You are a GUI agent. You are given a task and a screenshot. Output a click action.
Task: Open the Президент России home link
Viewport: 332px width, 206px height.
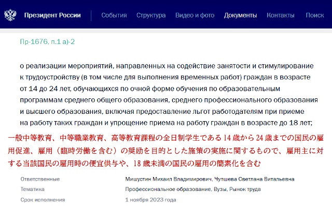(x=52, y=15)
